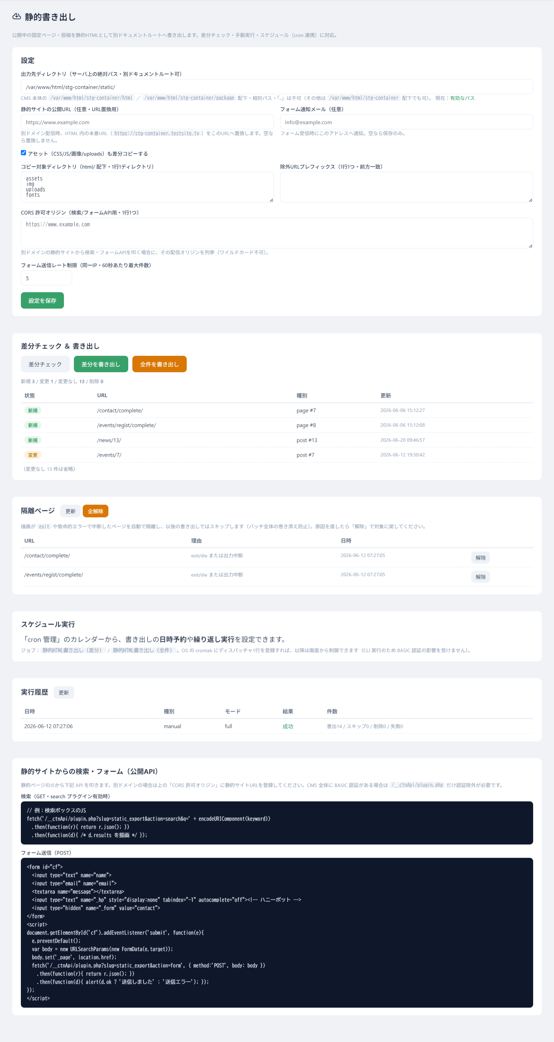Click the full mode cell in history
554x1042 pixels.
(228, 727)
